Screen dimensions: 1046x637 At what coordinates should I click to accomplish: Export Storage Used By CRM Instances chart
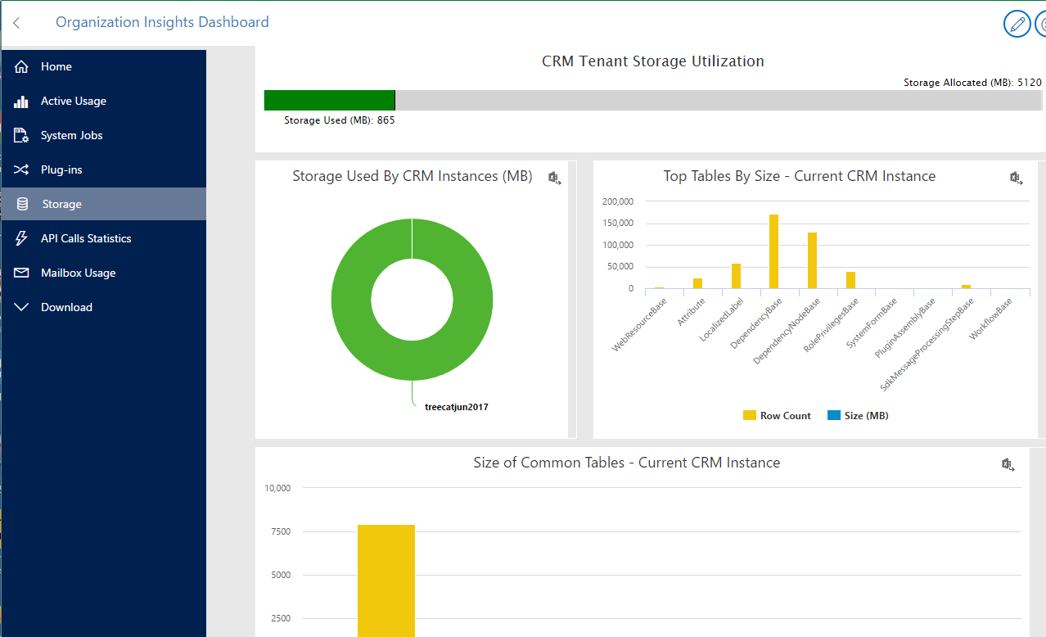tap(554, 178)
